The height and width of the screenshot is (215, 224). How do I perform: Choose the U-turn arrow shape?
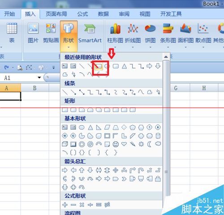(141, 170)
